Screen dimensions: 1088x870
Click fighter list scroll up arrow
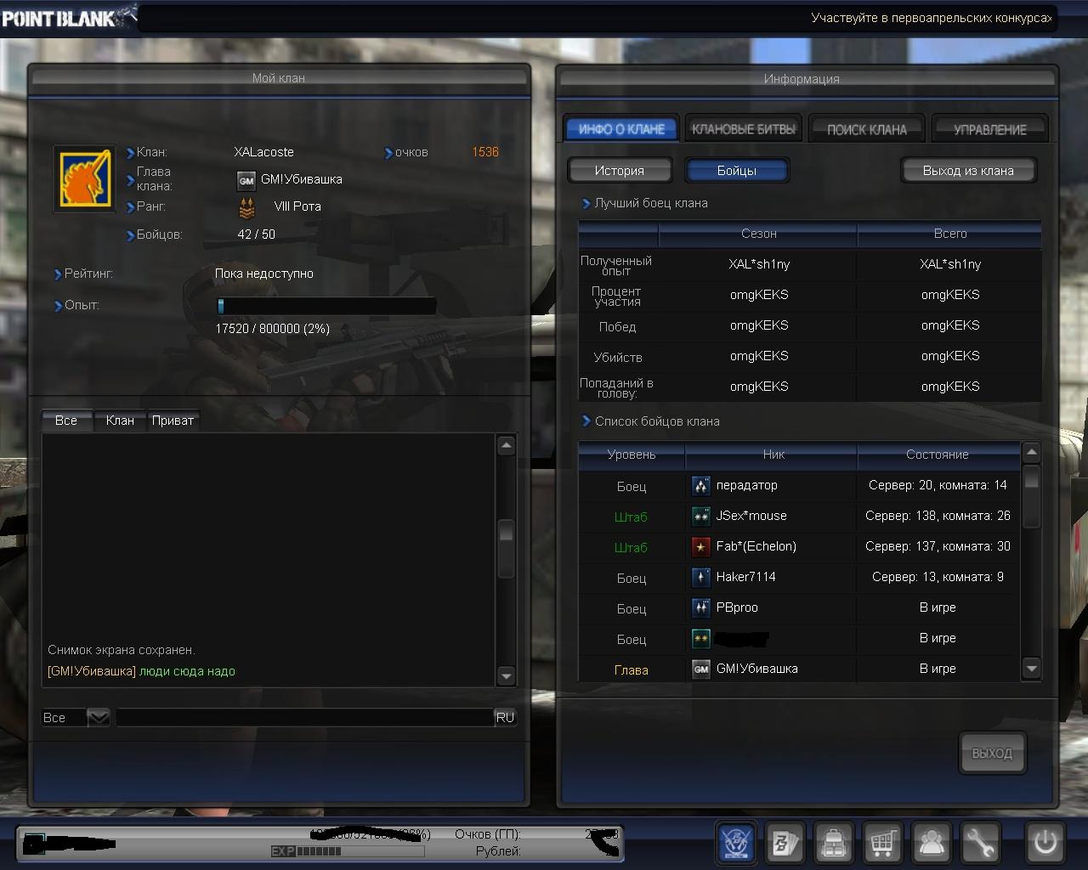coord(1032,452)
